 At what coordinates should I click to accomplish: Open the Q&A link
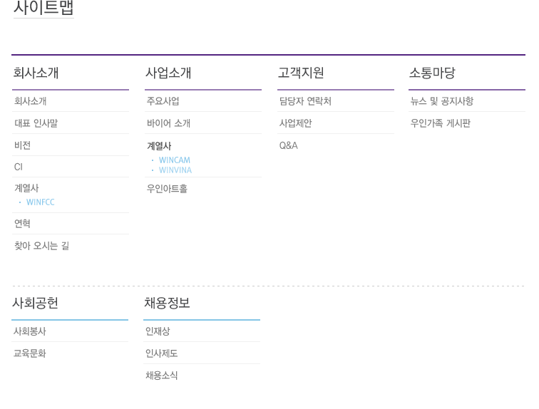[288, 145]
